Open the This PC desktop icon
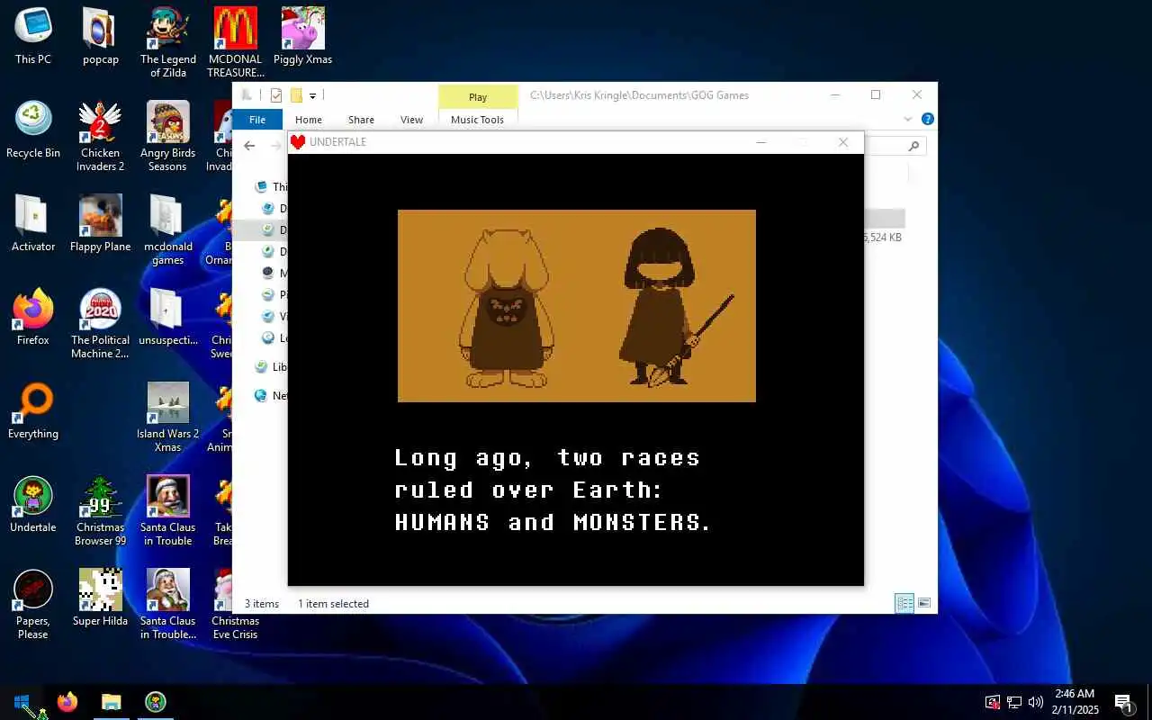 (x=33, y=36)
